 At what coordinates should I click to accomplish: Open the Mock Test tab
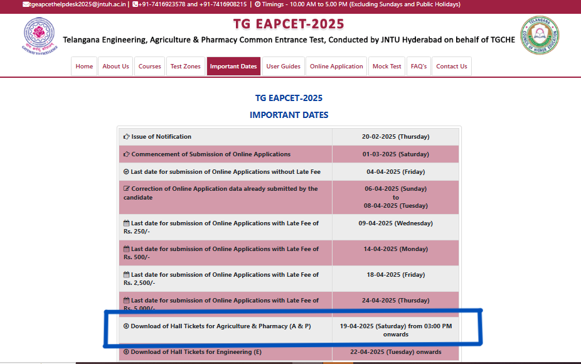386,66
